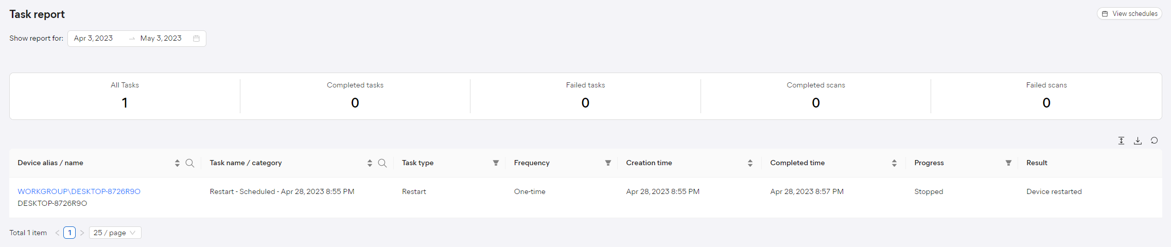Click the row height adjust icon
1171x247 pixels.
tap(1121, 140)
